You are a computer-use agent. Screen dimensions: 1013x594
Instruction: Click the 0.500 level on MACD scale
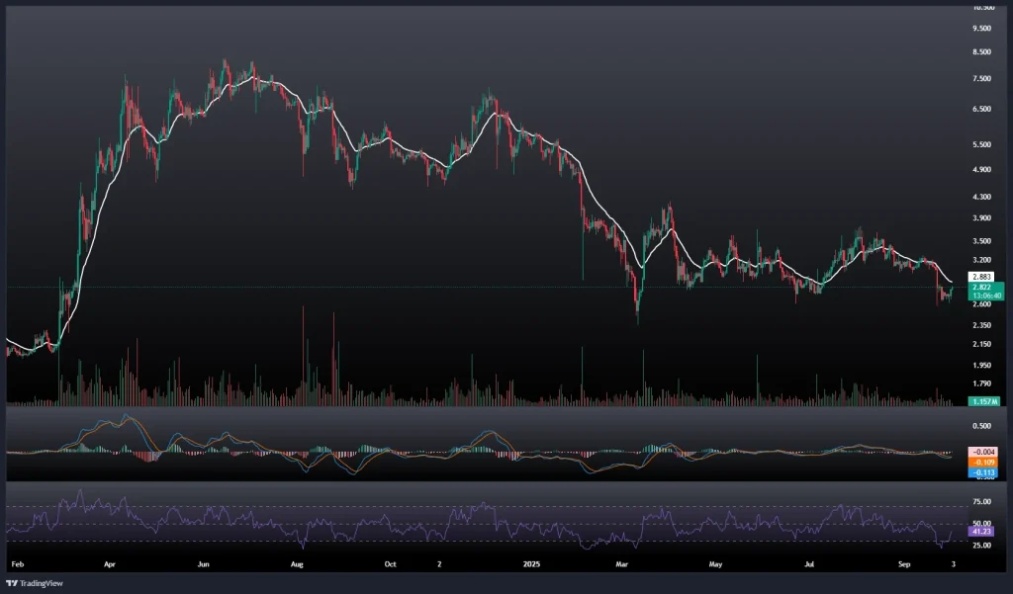(982, 426)
